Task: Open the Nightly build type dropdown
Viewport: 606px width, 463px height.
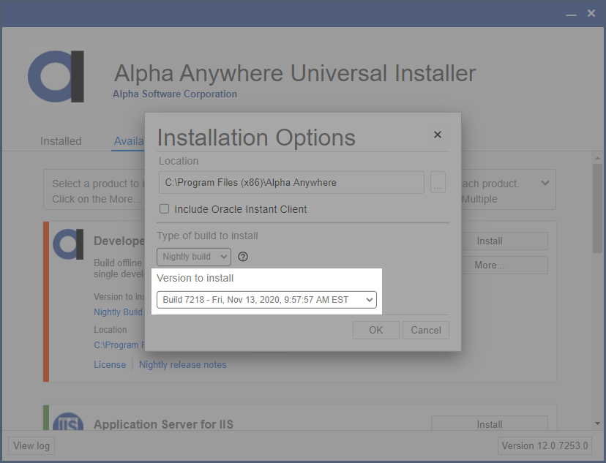Action: [194, 257]
